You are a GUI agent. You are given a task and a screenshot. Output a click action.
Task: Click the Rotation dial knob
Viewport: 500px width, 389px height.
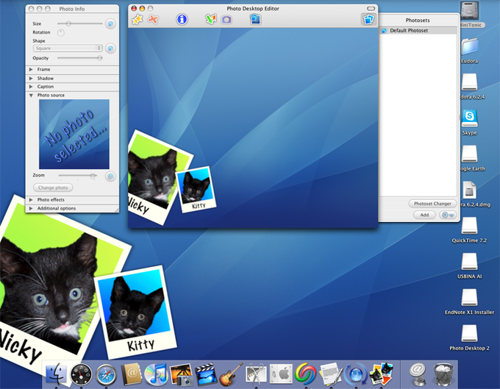pos(60,32)
